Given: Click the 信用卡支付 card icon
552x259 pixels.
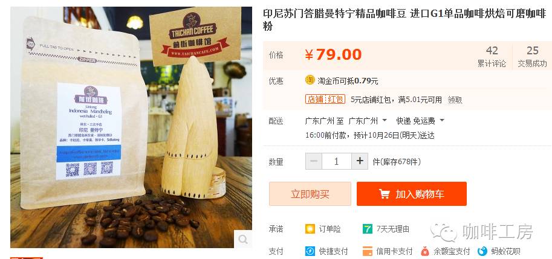Looking at the screenshot, I should click(x=367, y=251).
